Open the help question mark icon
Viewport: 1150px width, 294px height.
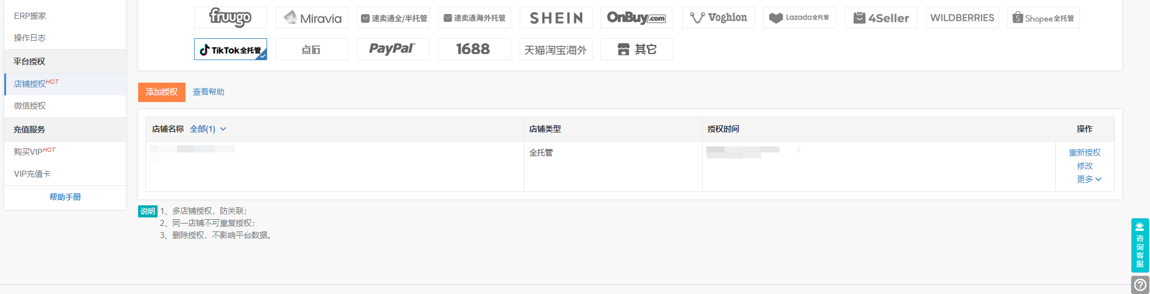(x=1140, y=284)
